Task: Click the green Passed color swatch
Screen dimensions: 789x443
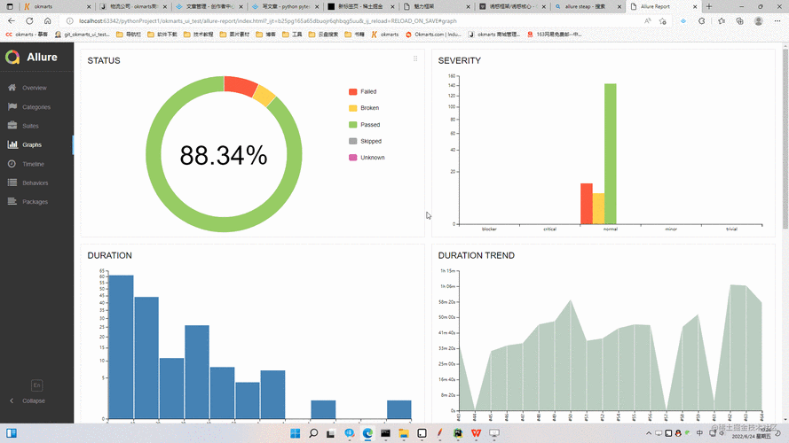Action: coord(353,125)
